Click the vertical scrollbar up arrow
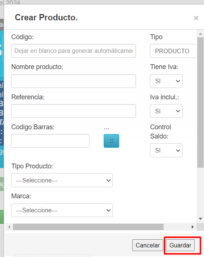 (200, 34)
